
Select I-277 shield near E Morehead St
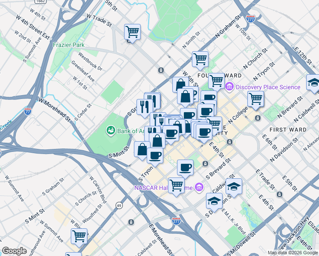176,221
